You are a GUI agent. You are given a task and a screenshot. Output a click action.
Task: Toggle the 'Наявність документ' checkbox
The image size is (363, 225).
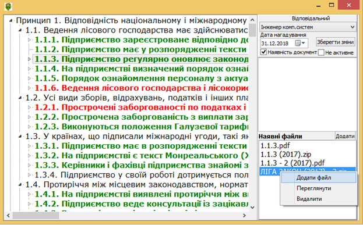click(x=263, y=52)
